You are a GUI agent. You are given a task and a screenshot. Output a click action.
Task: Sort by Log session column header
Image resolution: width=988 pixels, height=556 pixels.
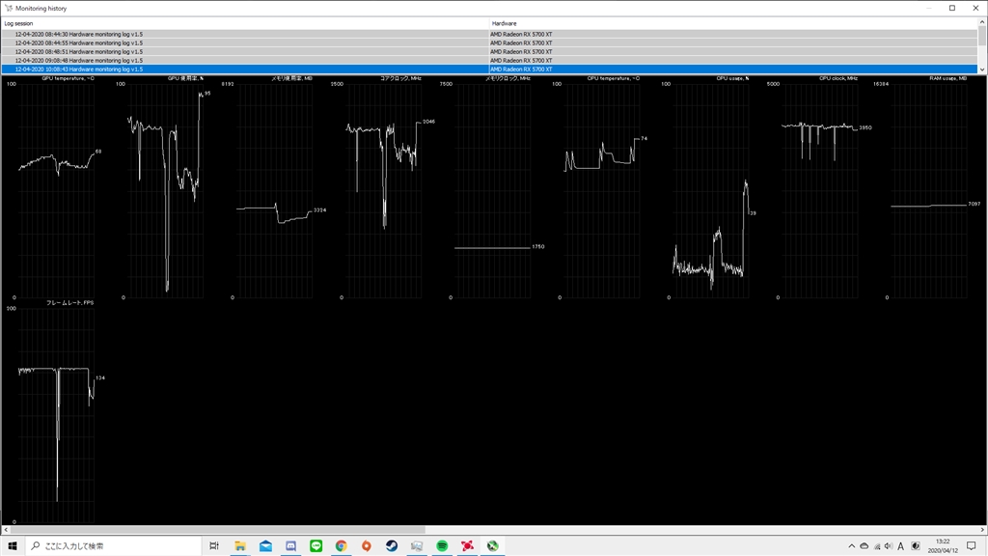[x=244, y=23]
